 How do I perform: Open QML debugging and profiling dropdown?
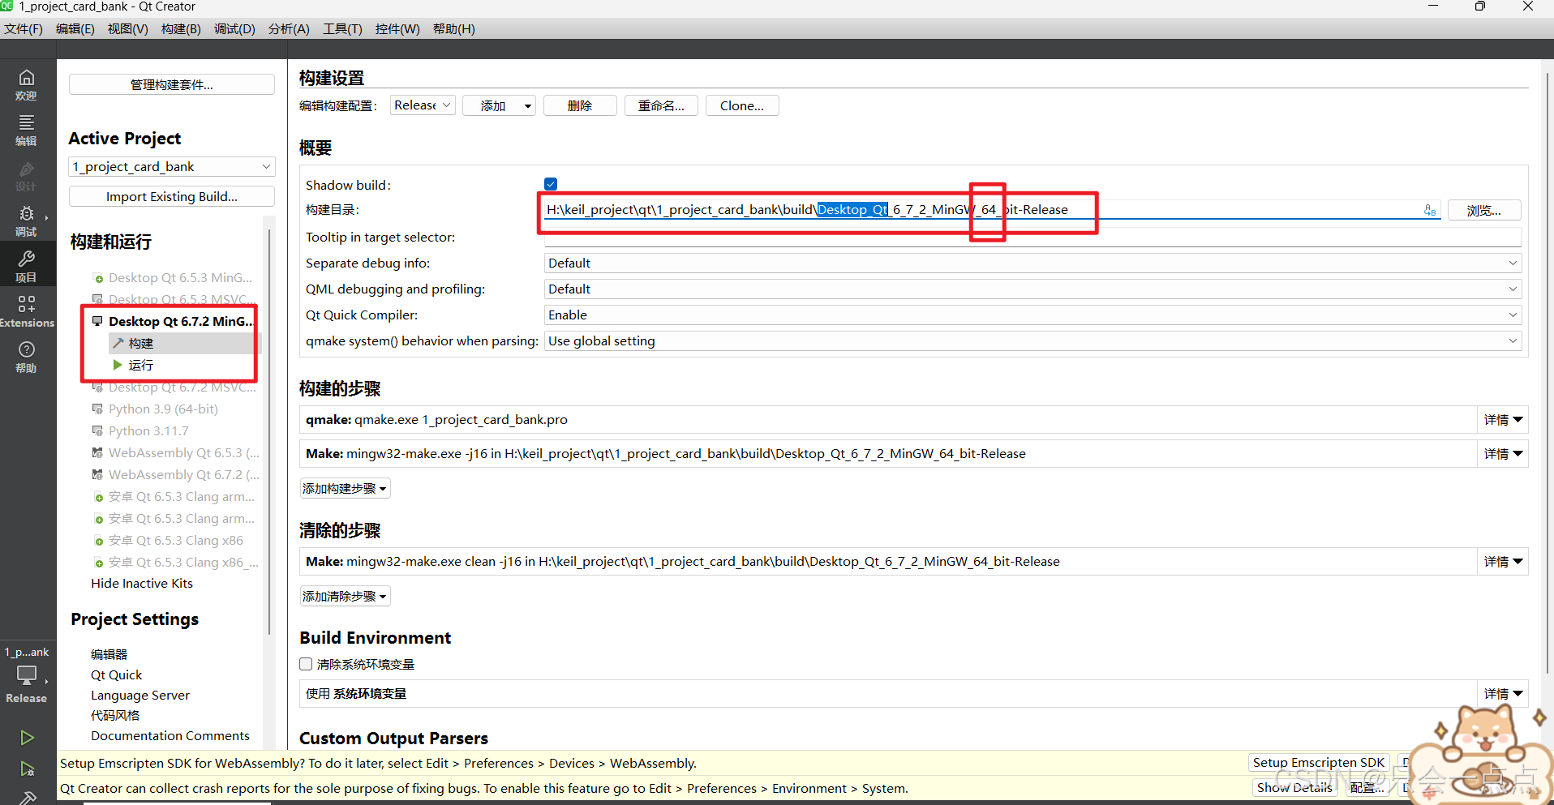(x=1032, y=289)
